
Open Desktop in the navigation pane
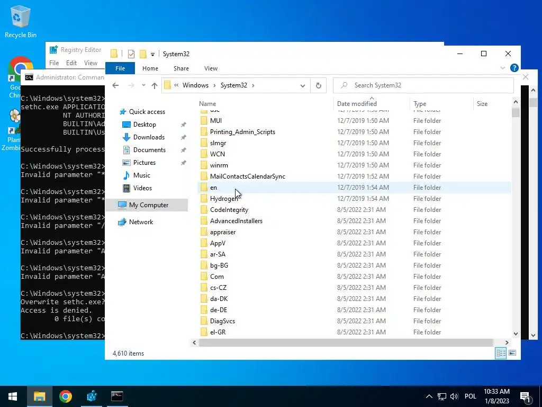pos(144,124)
